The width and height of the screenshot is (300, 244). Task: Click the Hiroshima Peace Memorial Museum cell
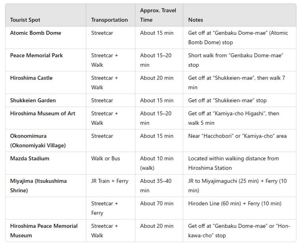[44, 231]
